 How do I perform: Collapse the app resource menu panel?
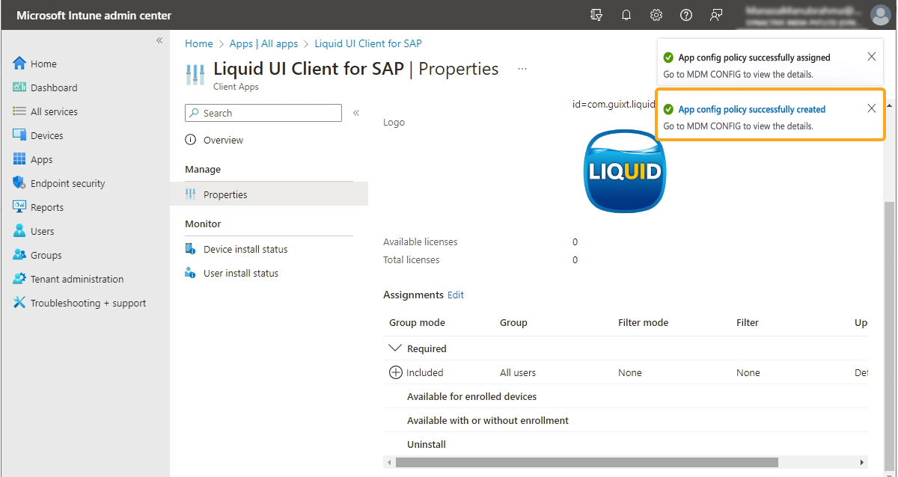coord(356,113)
